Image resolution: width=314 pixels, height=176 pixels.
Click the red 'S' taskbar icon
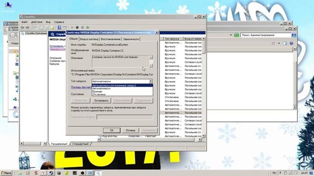point(36,173)
